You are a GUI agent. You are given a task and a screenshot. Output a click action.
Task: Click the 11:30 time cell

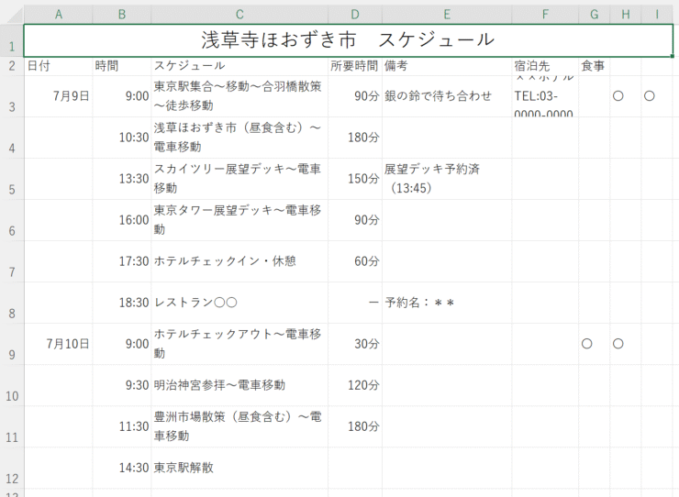pyautogui.click(x=122, y=427)
